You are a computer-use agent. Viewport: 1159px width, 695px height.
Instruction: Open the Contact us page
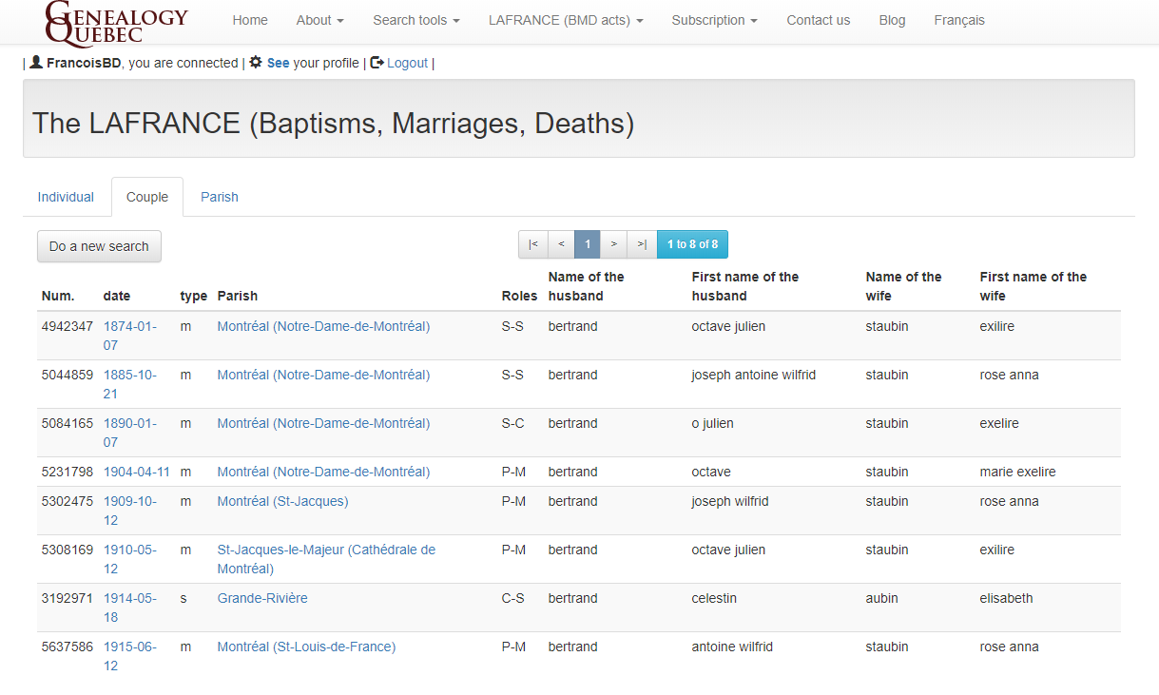point(819,20)
